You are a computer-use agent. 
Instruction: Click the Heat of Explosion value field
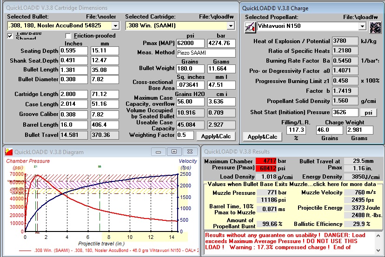pyautogui.click(x=345, y=41)
